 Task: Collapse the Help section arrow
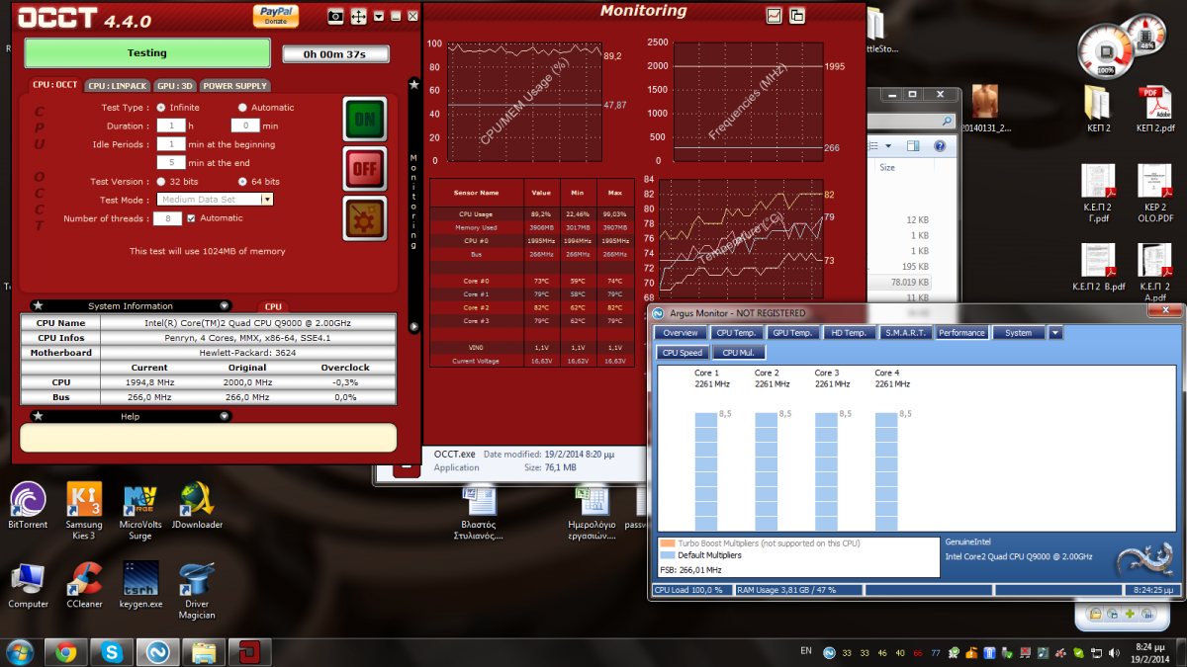225,416
